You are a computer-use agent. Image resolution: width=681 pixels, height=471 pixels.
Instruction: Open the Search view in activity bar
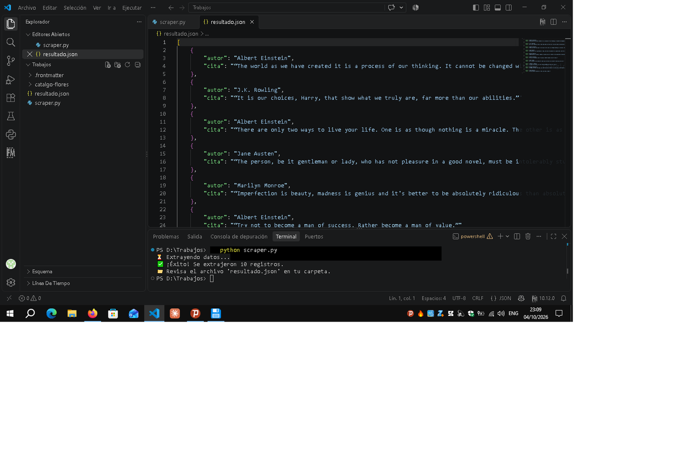coord(11,43)
